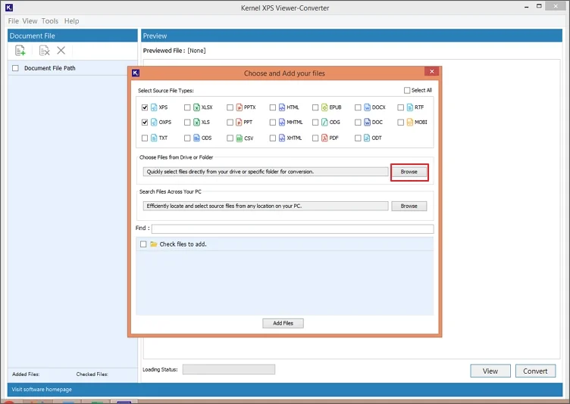
Task: Click the MOBI file type icon
Action: coord(410,123)
